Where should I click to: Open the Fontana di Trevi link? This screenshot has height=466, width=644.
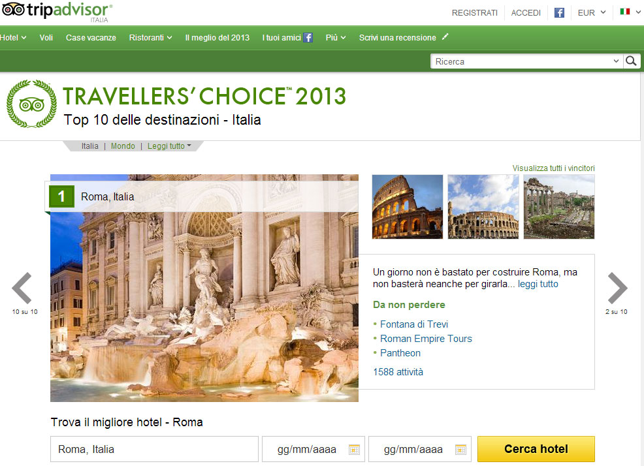[414, 324]
